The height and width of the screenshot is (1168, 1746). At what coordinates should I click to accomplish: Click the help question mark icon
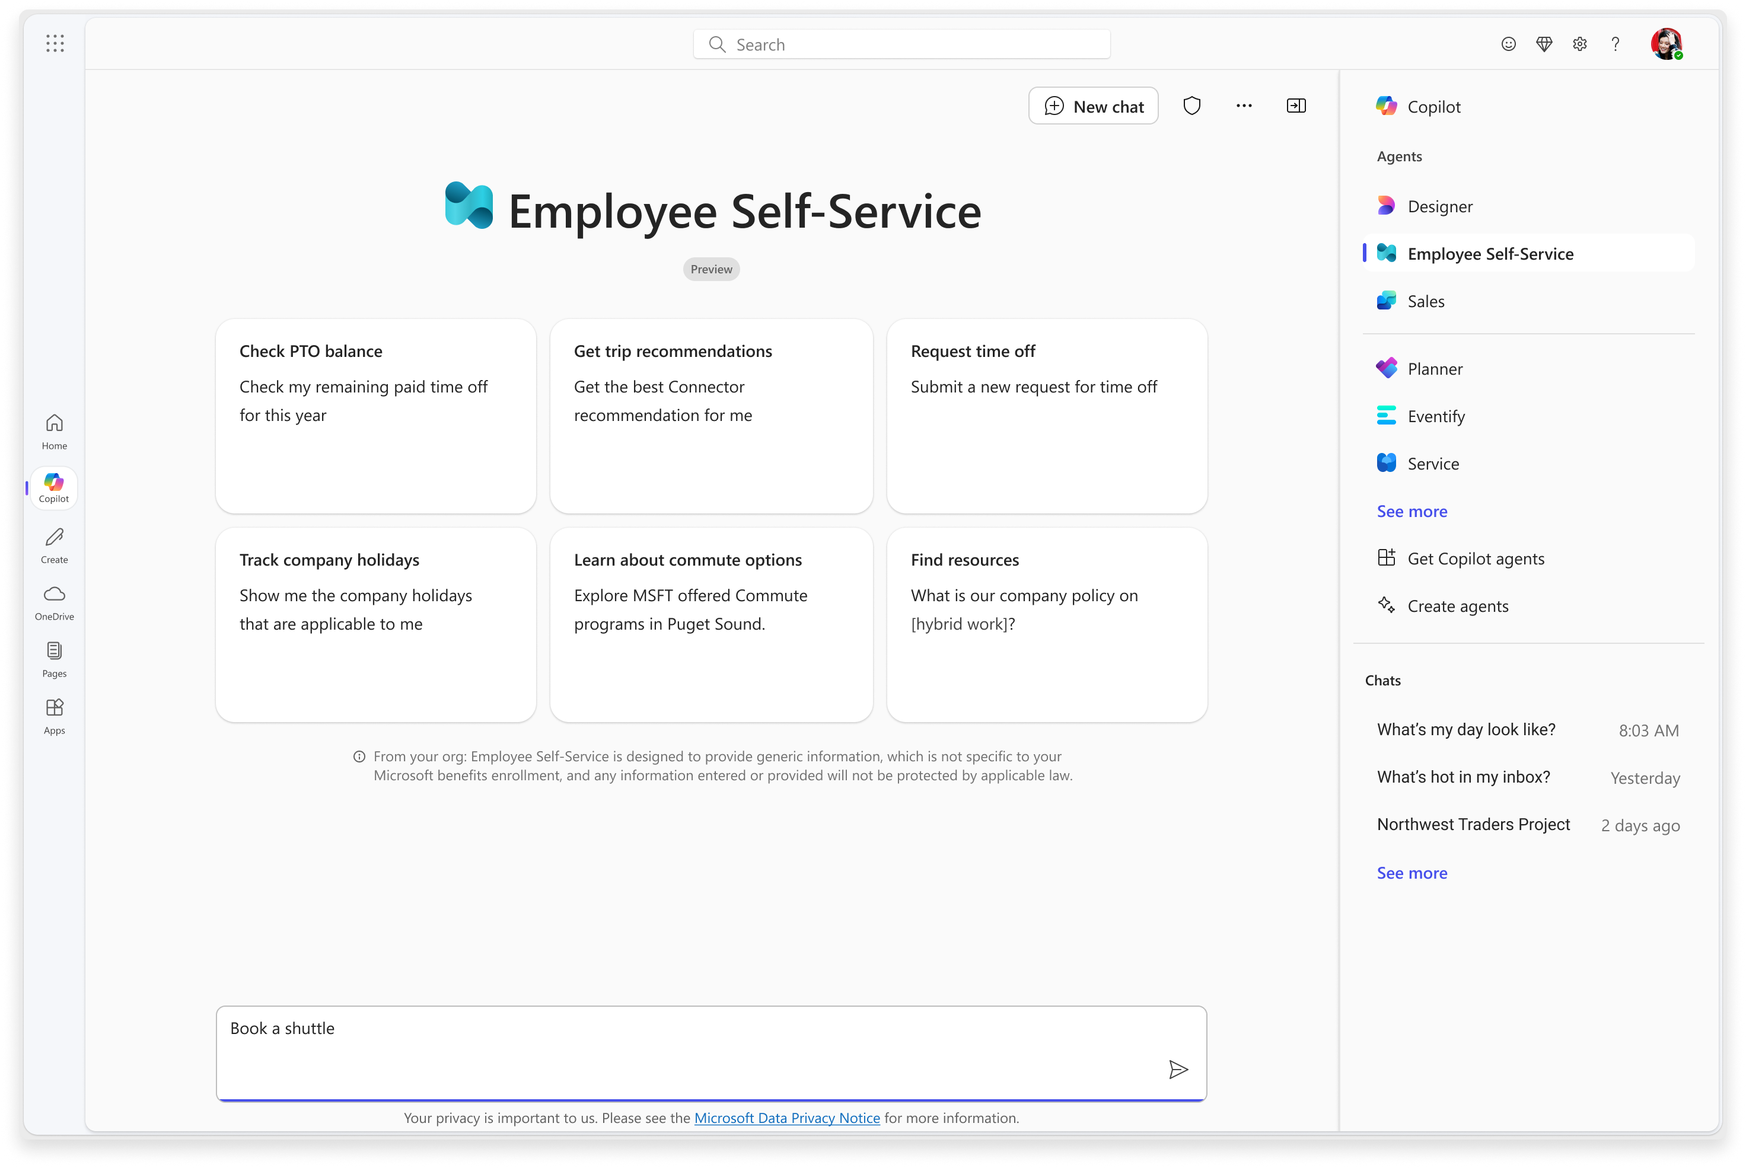(1615, 44)
